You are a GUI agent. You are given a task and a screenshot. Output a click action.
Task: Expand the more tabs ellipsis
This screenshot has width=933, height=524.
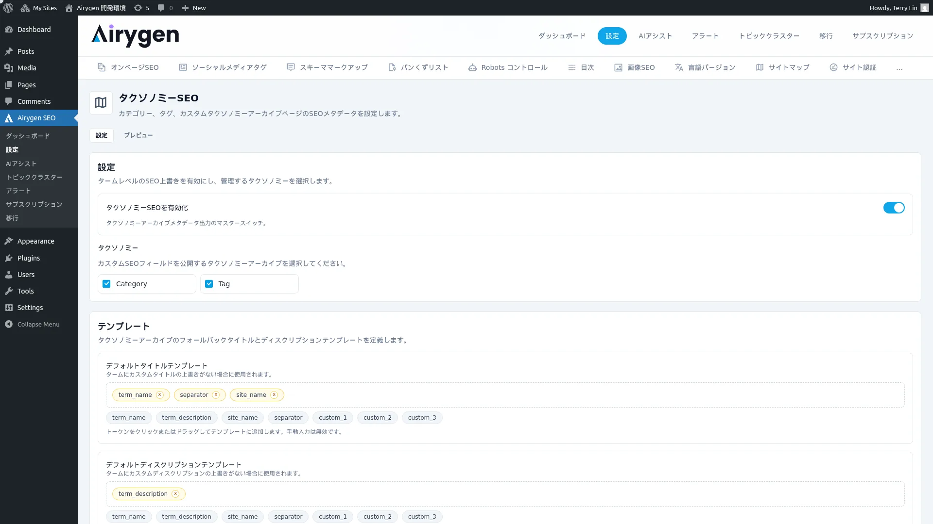click(899, 68)
